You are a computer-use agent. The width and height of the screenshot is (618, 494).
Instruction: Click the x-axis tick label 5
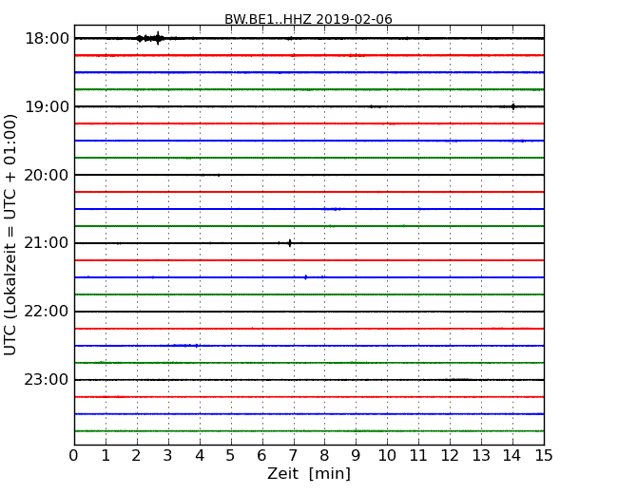(230, 456)
